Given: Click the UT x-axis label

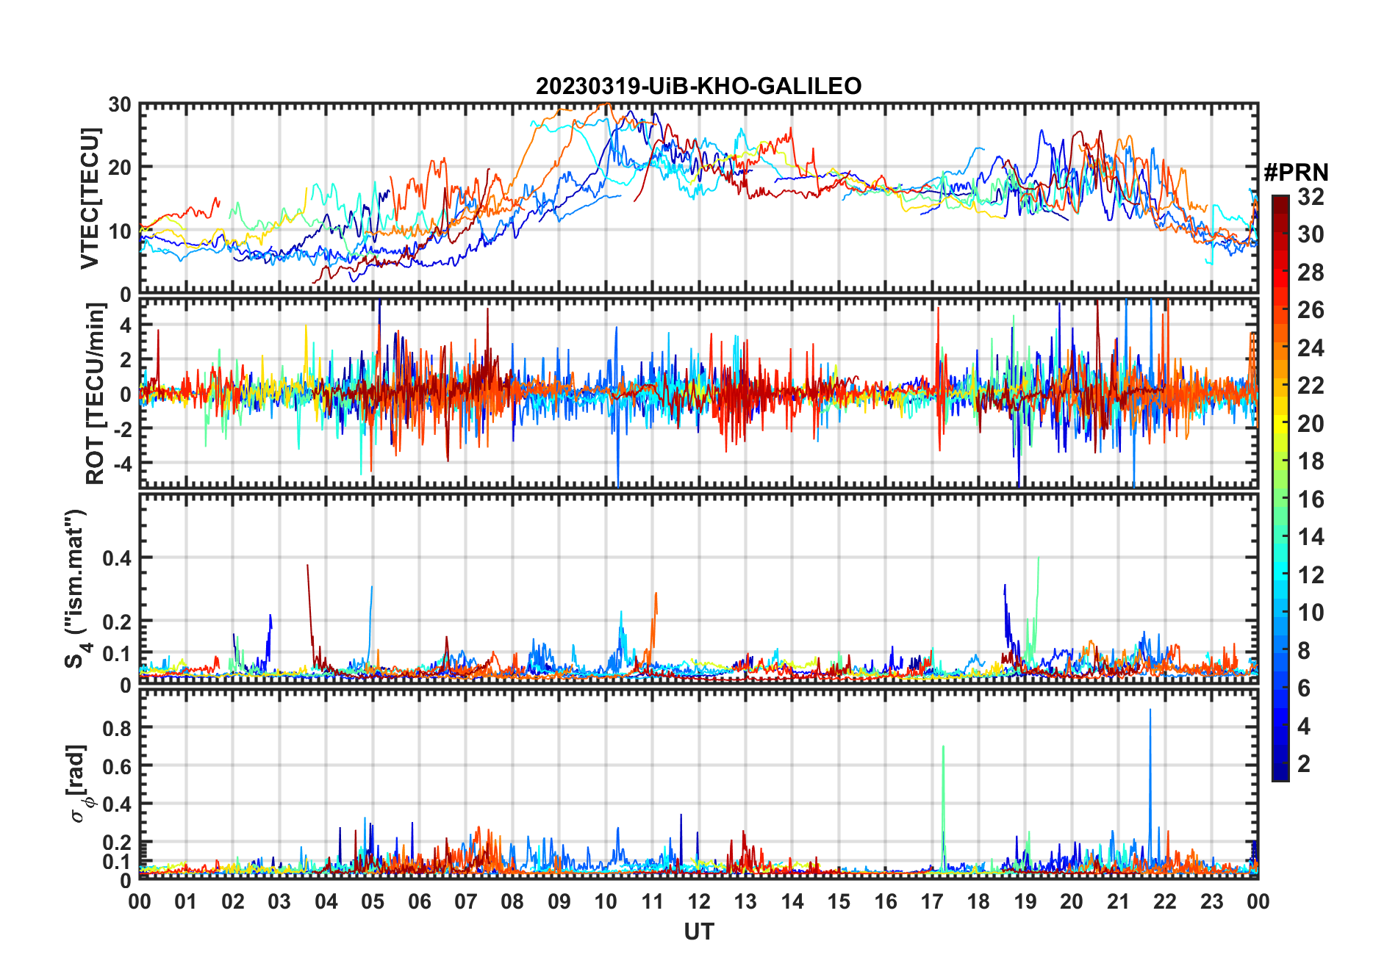Looking at the screenshot, I should [698, 931].
